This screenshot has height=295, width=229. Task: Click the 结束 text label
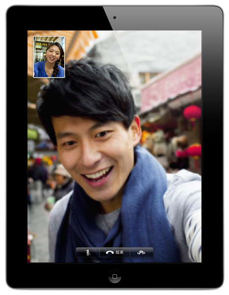tap(119, 252)
